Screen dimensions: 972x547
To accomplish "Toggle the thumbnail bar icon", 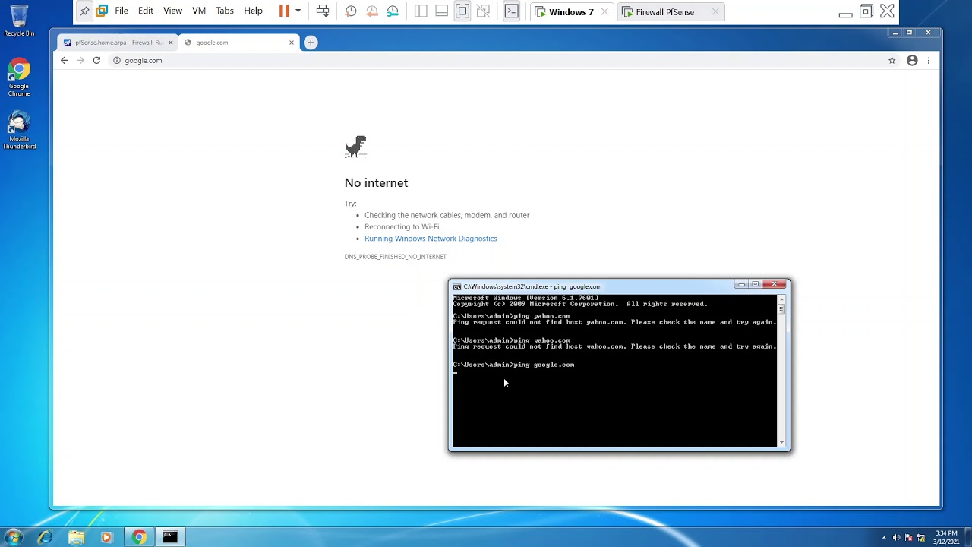I will tap(441, 11).
